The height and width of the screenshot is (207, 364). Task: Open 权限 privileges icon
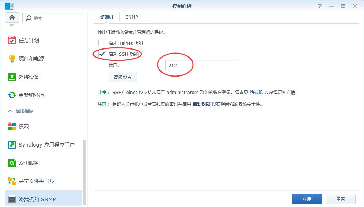[12, 126]
